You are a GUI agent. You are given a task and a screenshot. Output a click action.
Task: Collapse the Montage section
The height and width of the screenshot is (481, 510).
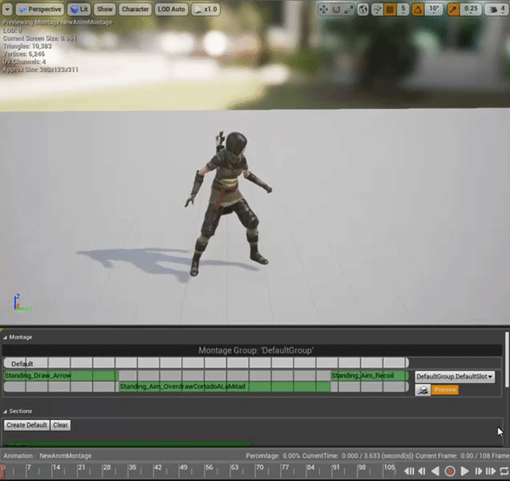5,338
